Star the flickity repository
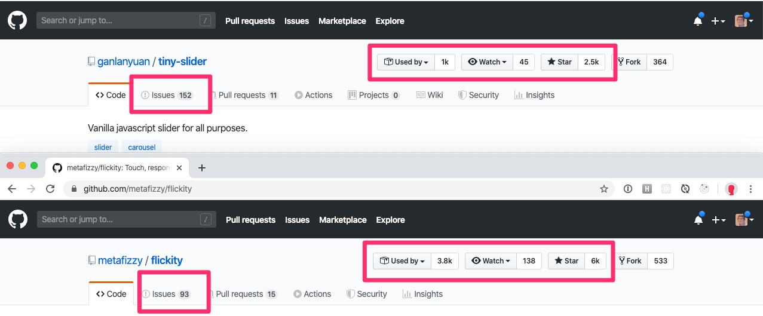763x316 pixels. pos(566,261)
